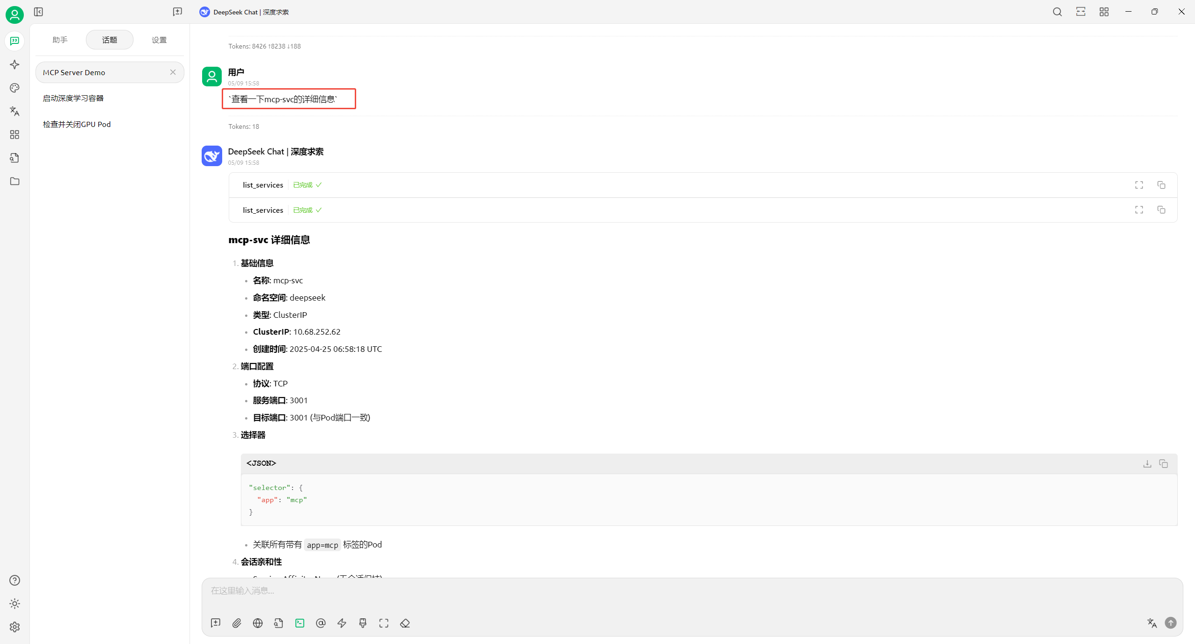Viewport: 1195px width, 644px height.
Task: Switch to the 助手 tab
Action: (x=60, y=40)
